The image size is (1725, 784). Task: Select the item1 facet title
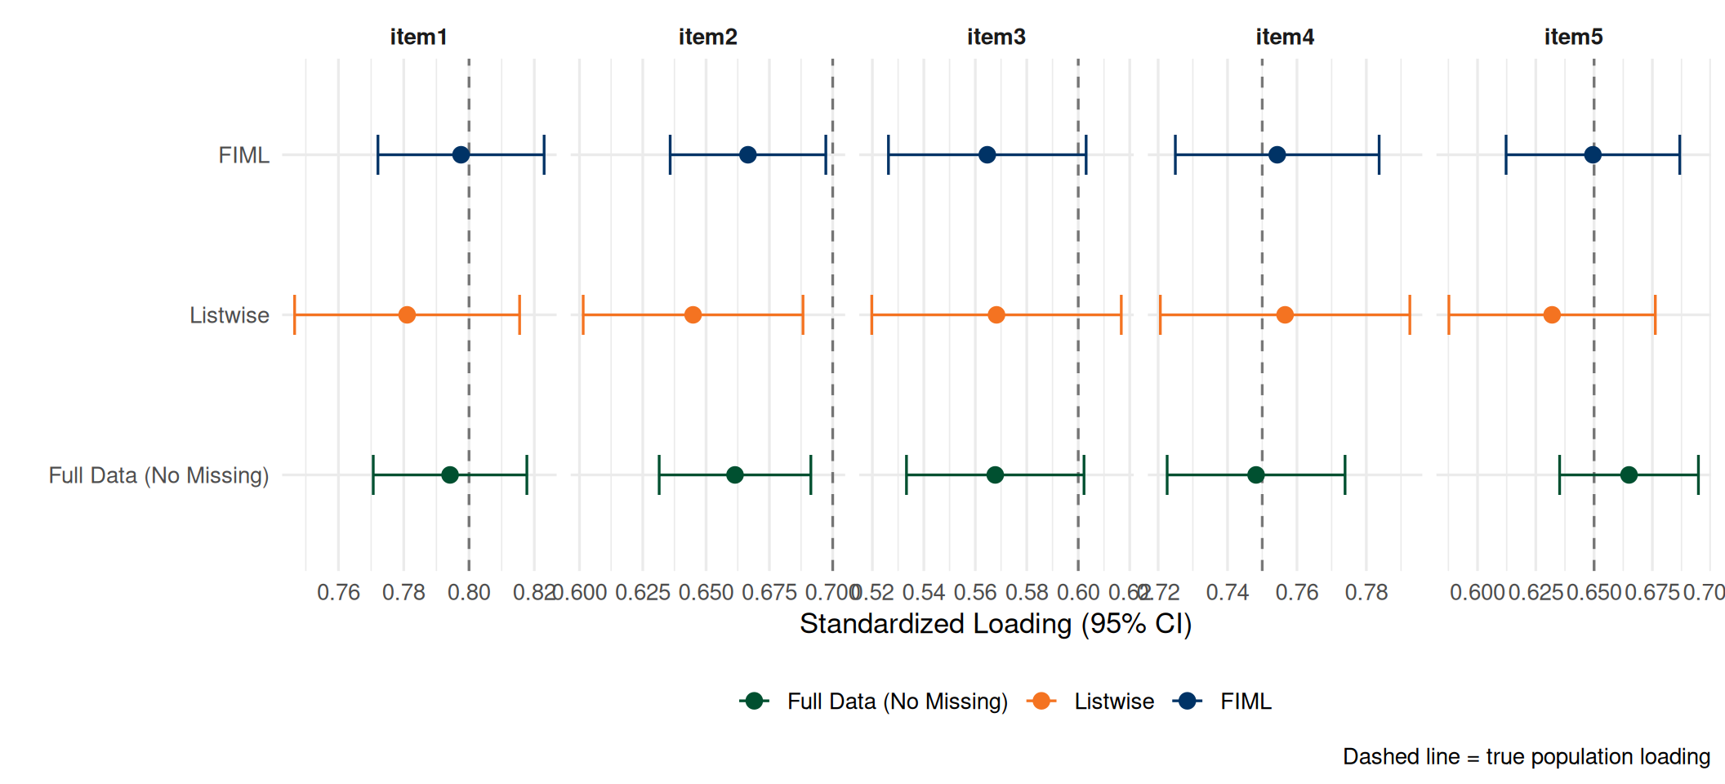tap(418, 37)
